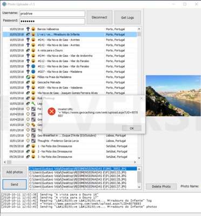Click the Invalid URL error message text
The width and height of the screenshot is (201, 216).
click(98, 112)
